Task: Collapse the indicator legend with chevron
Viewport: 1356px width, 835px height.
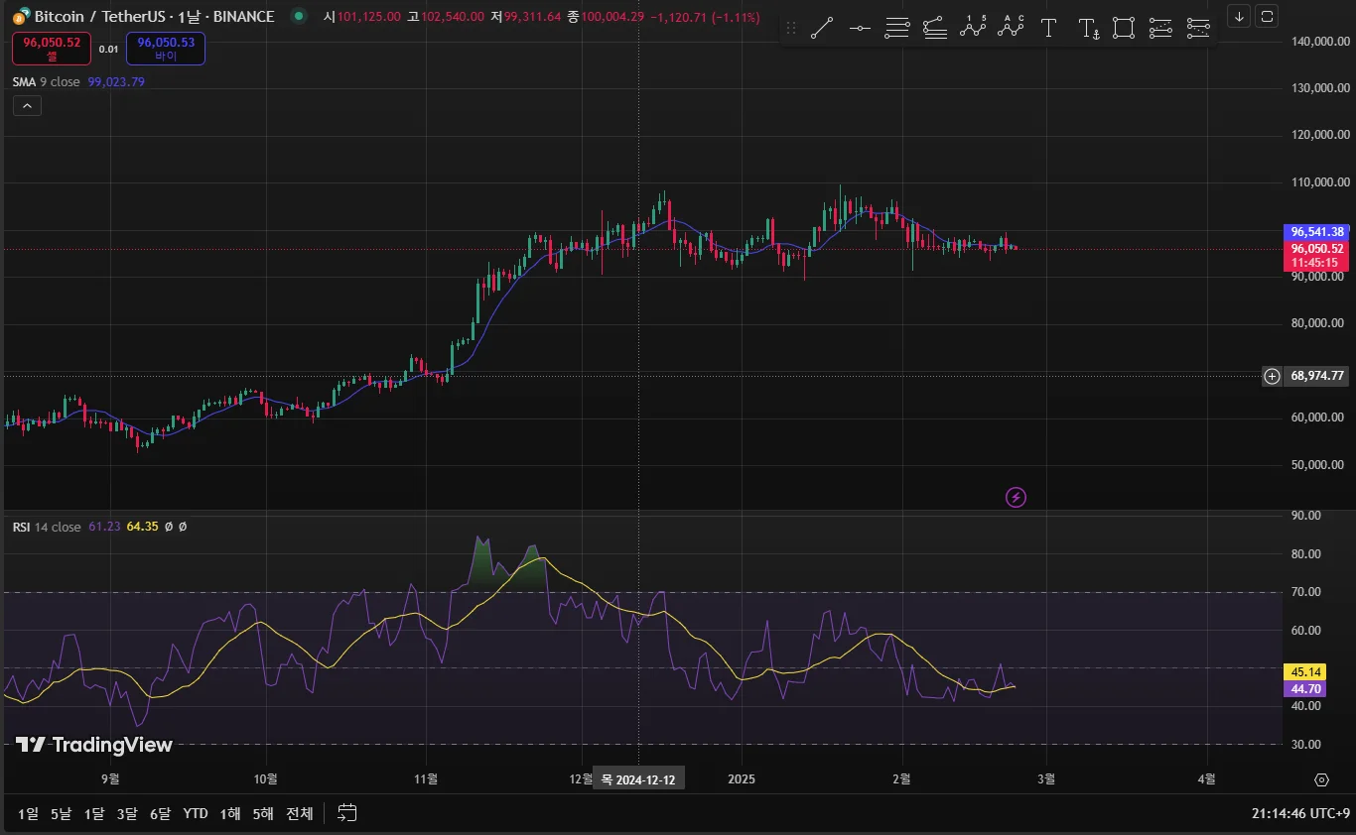Action: tap(27, 106)
